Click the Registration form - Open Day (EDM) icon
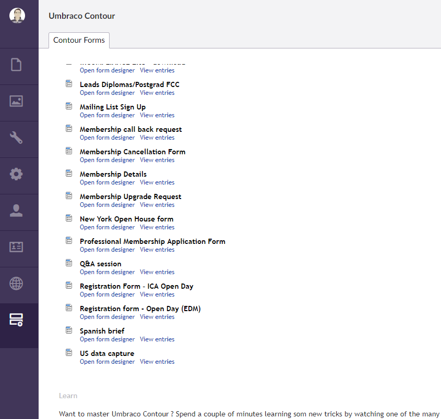The height and width of the screenshot is (419, 441). pos(69,308)
